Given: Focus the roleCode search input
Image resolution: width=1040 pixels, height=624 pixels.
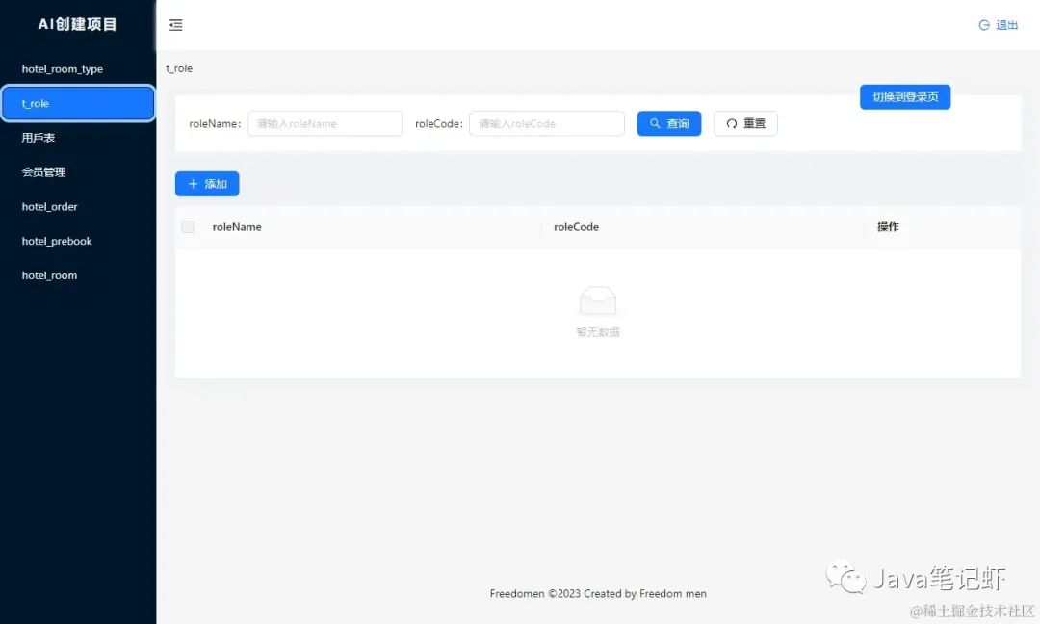Looking at the screenshot, I should (x=547, y=124).
